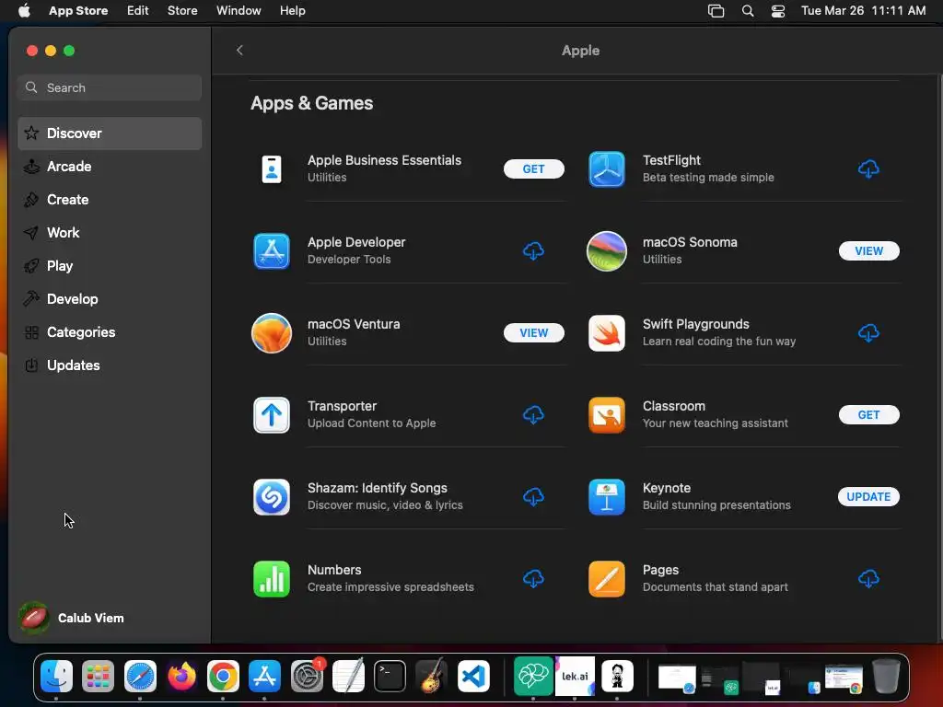Open the App Store menu
The width and height of the screenshot is (943, 707).
[78, 10]
